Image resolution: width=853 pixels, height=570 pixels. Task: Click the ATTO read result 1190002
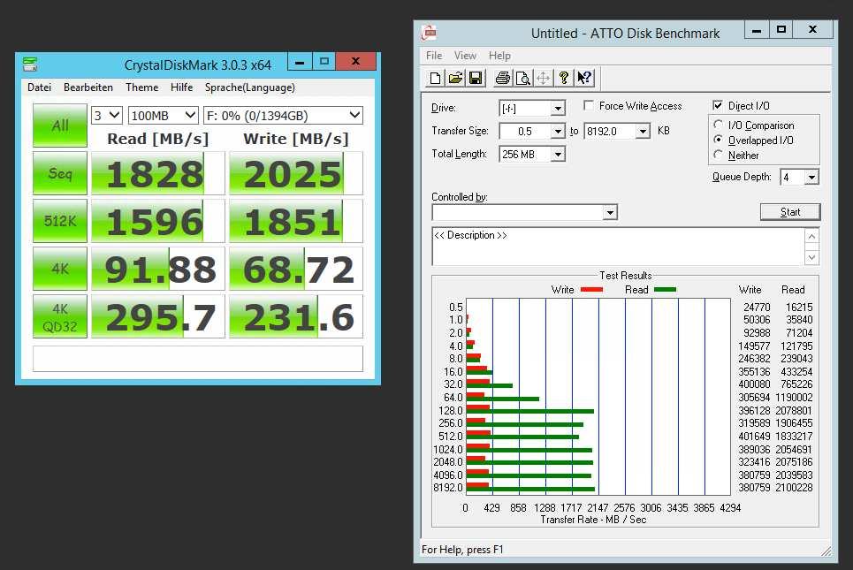794,398
